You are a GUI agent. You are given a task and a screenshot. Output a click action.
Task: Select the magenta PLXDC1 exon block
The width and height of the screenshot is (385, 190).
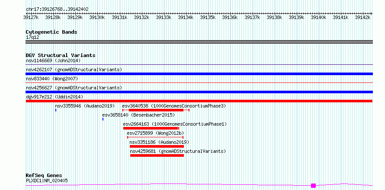click(x=313, y=186)
